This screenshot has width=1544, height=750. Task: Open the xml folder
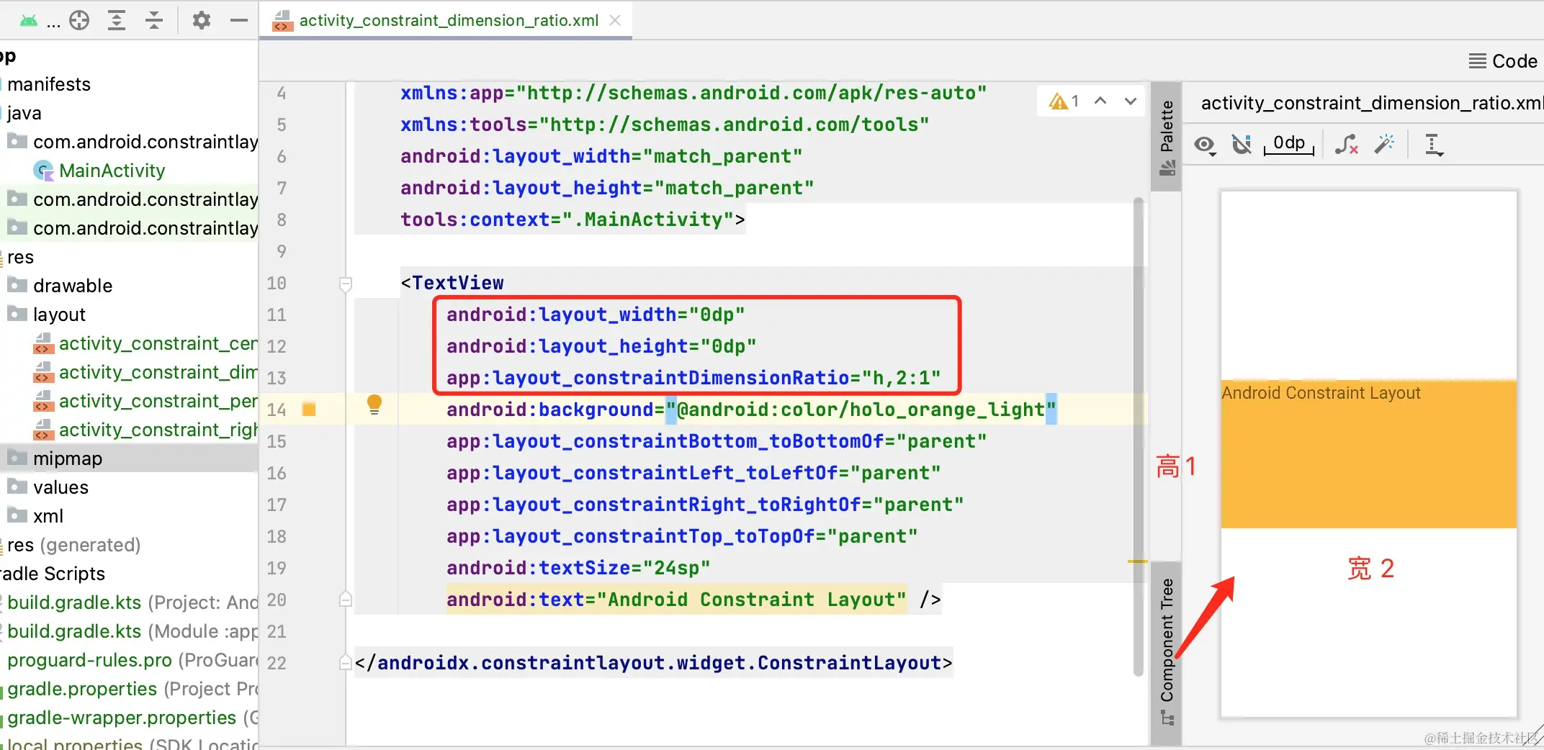48,516
